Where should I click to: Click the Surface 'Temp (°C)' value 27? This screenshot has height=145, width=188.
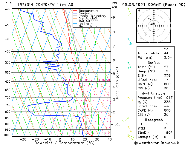tap(166, 67)
